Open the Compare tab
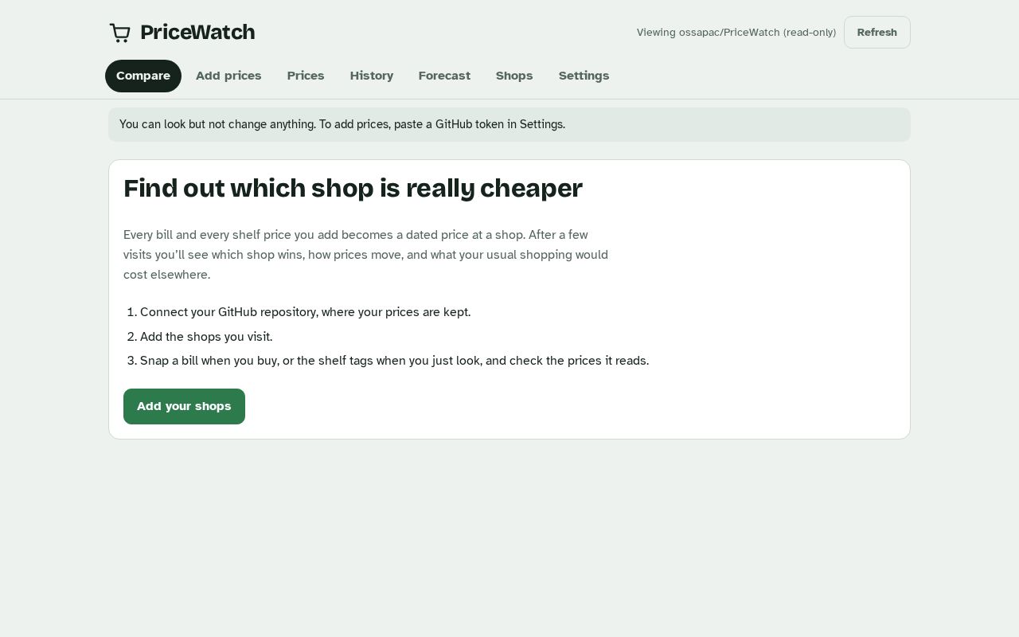This screenshot has height=637, width=1019. pyautogui.click(x=143, y=76)
